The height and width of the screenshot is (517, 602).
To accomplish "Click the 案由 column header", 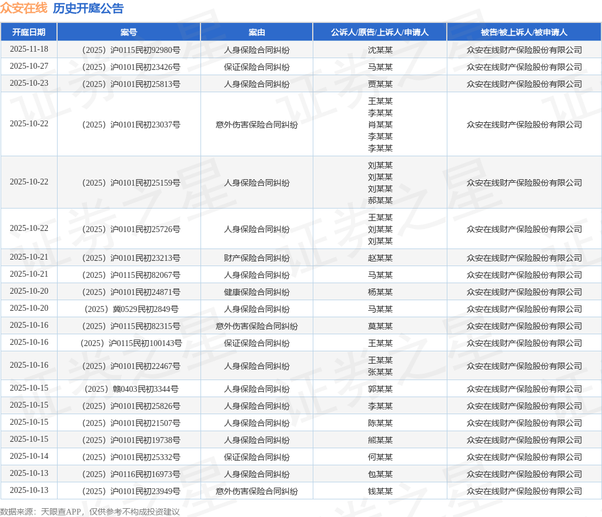I will tap(256, 32).
